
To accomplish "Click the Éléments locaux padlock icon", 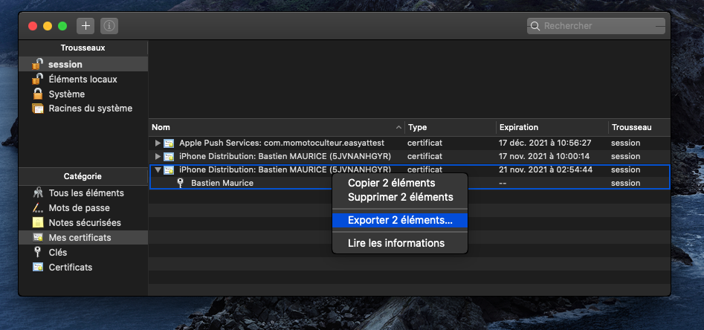I will [x=38, y=79].
